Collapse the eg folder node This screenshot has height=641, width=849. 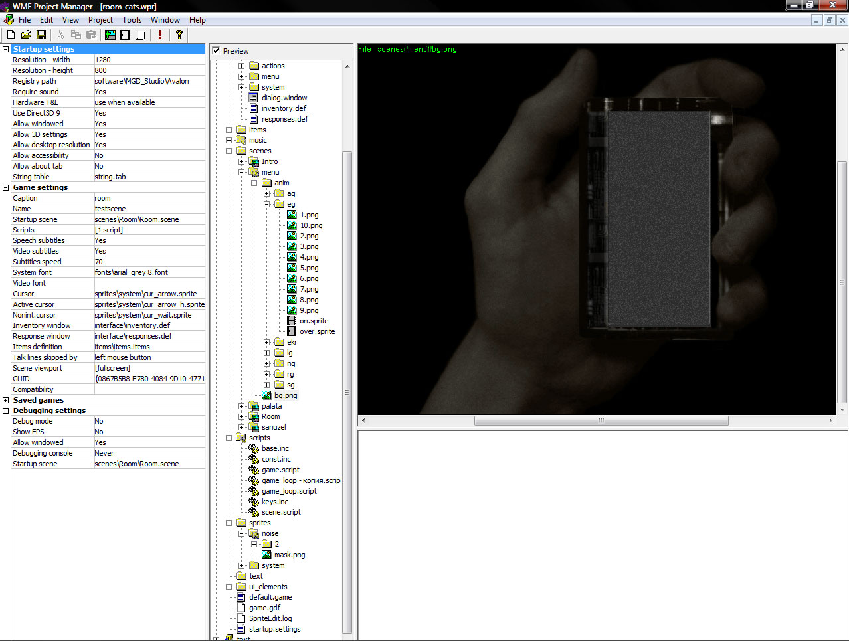tap(267, 204)
